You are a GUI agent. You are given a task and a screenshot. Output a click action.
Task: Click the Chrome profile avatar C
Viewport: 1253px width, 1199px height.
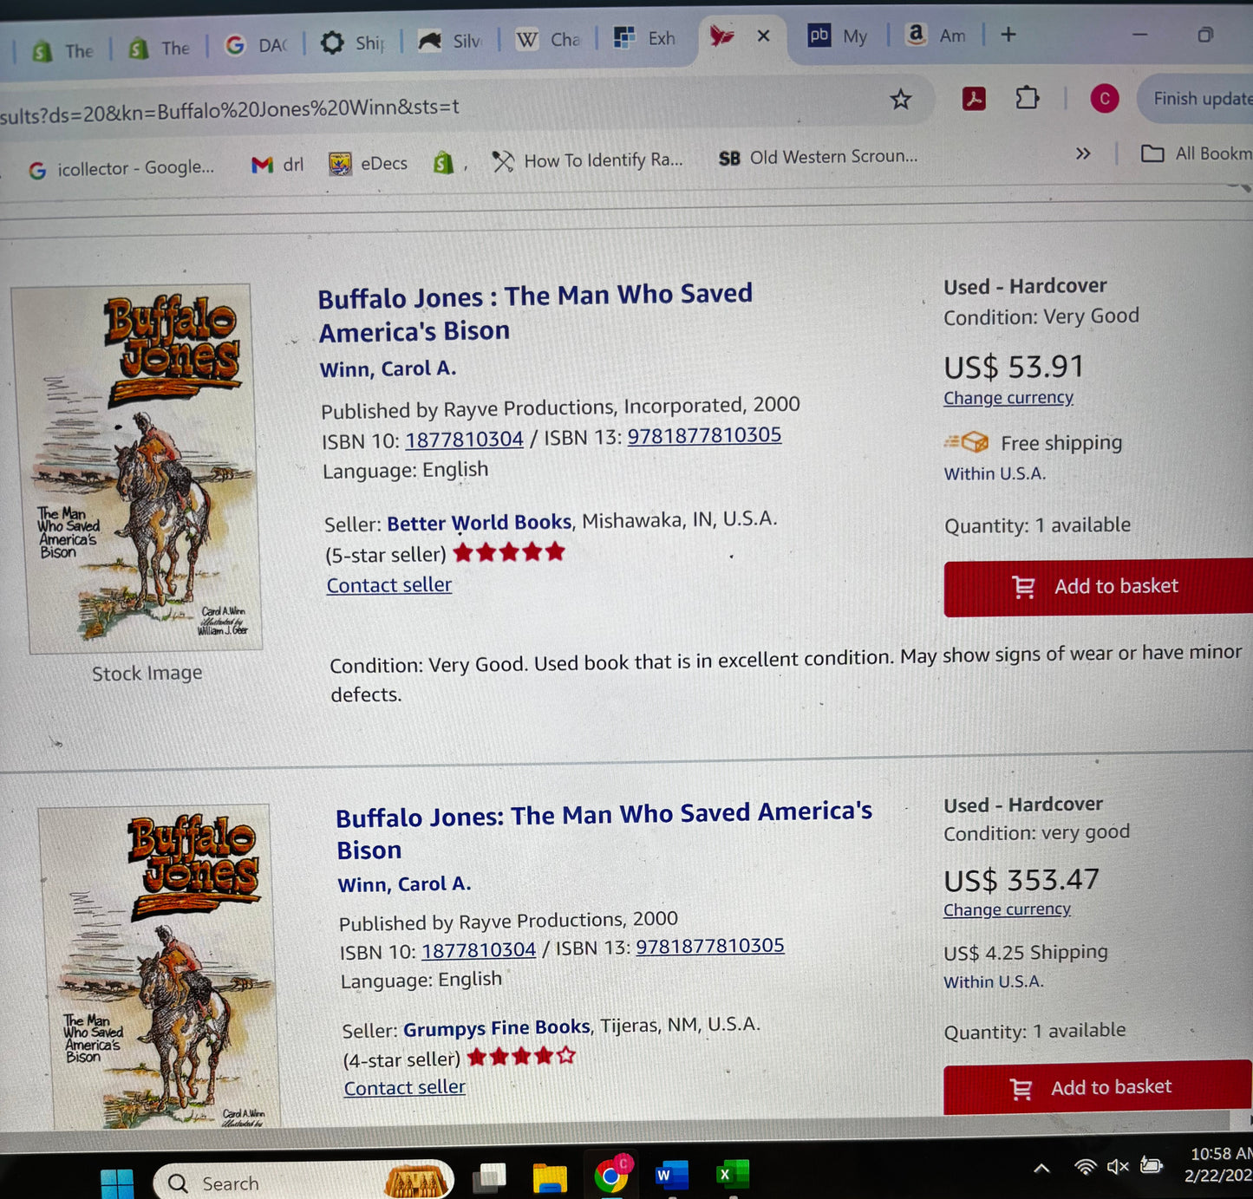coord(1104,98)
